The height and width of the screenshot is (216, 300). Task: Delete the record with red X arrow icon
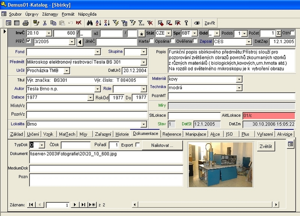pos(79,23)
